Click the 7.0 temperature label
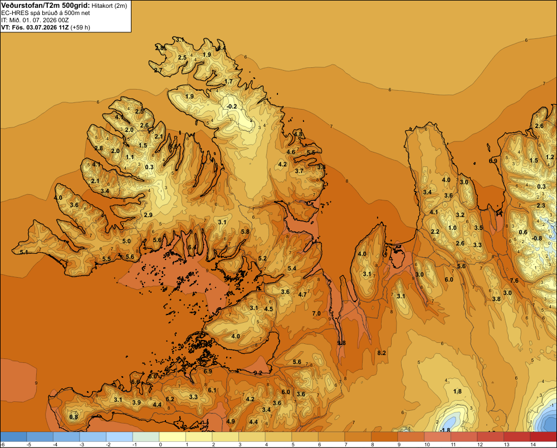The width and height of the screenshot is (557, 448). point(316,313)
